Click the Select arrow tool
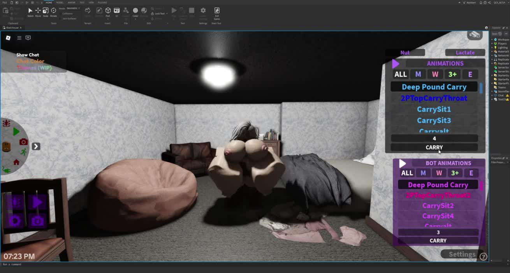Screen dimensions: 510x273 (30, 11)
